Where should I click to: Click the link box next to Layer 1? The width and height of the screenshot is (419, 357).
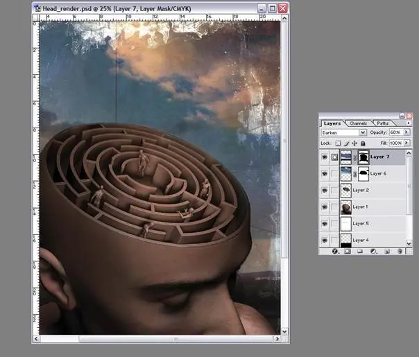pos(334,207)
